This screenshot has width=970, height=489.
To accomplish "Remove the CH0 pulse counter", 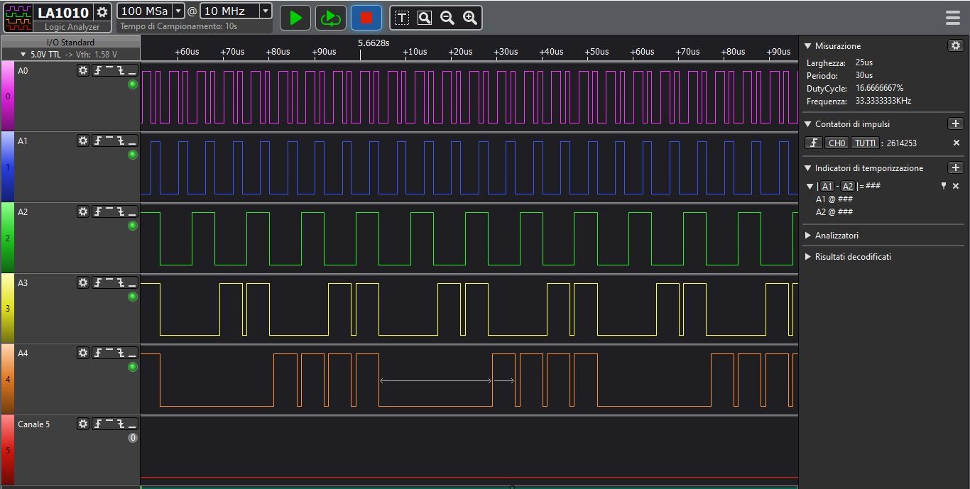I will coord(956,143).
